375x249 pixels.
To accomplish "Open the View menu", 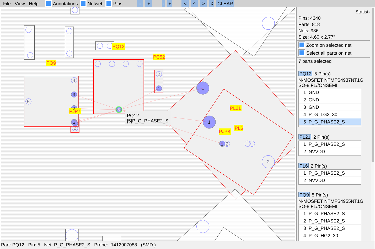I will point(20,4).
